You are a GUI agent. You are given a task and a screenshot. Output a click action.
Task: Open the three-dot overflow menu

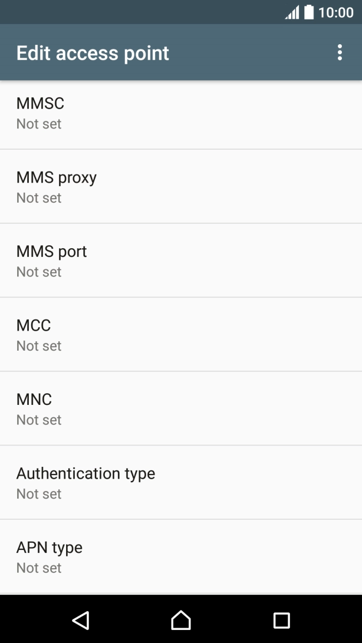point(340,52)
